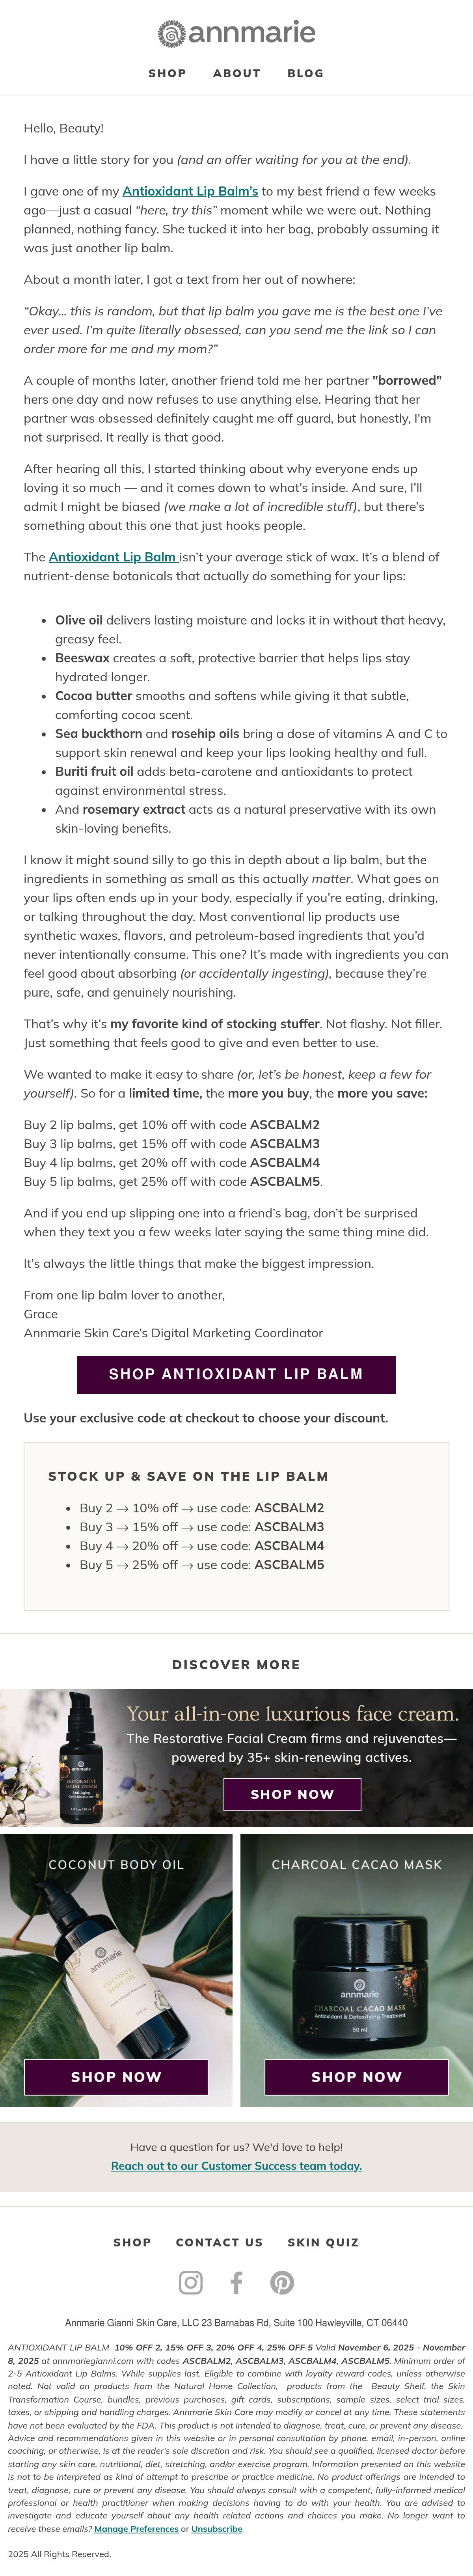Click the annmarie logo at top
Viewport: 473px width, 2576px height.
[236, 33]
